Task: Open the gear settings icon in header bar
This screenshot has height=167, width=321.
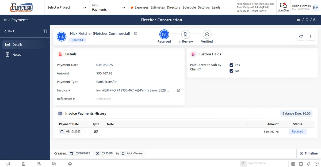Action: click(x=315, y=20)
